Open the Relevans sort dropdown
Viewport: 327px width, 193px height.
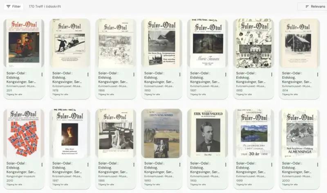[314, 7]
